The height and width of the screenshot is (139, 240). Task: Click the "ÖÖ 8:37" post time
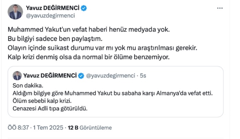click(x=18, y=128)
